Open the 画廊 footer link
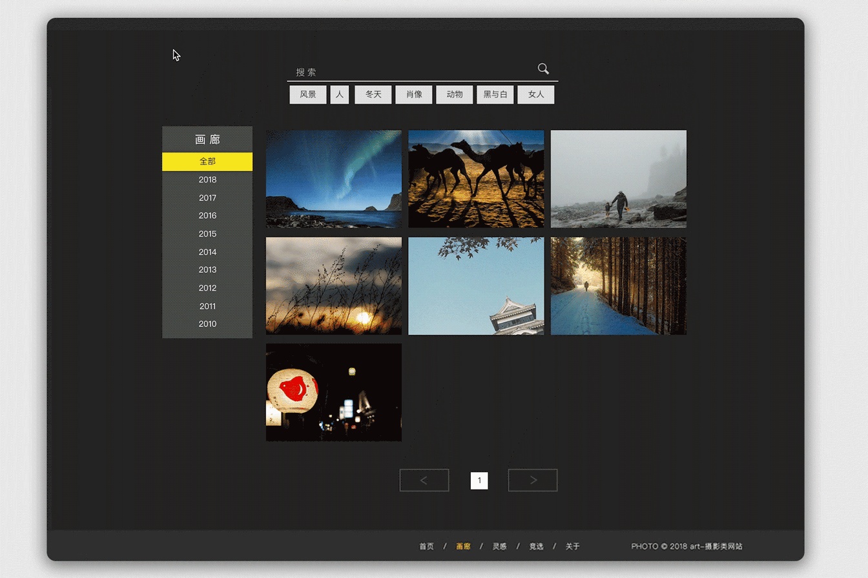 pos(463,546)
